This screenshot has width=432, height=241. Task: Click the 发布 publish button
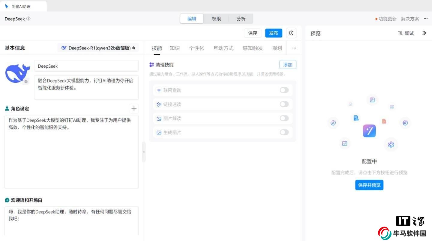[x=273, y=33]
